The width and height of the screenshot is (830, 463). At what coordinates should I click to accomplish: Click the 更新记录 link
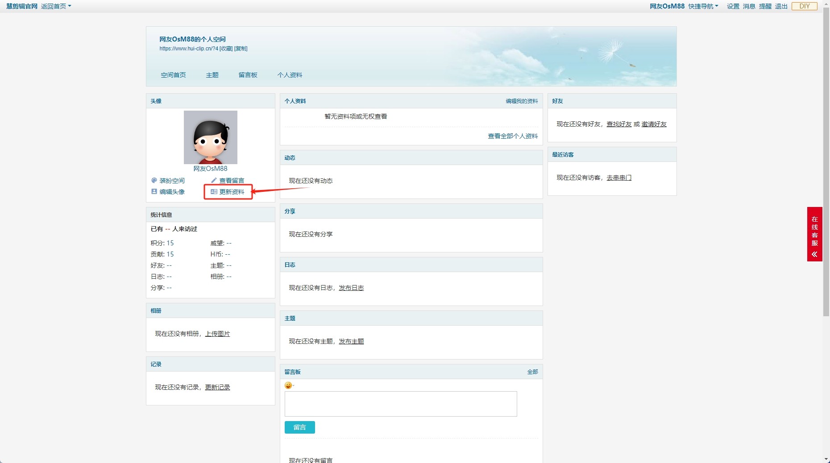[217, 387]
